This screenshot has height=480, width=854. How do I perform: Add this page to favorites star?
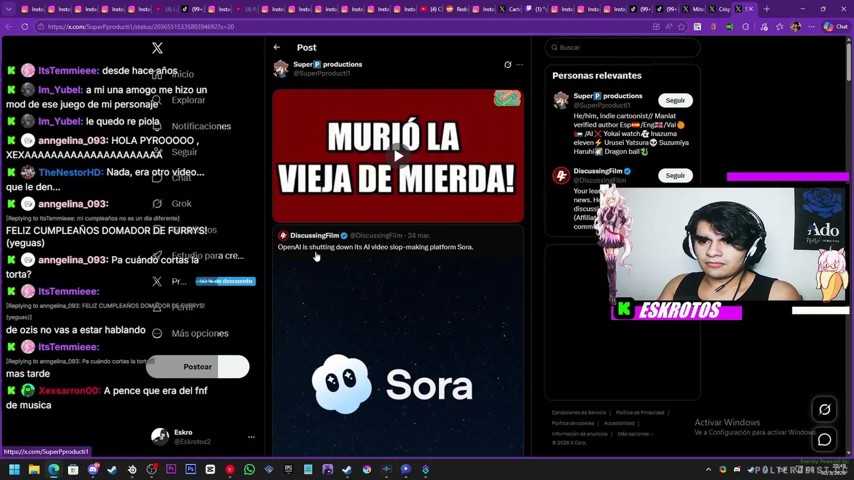(x=681, y=27)
